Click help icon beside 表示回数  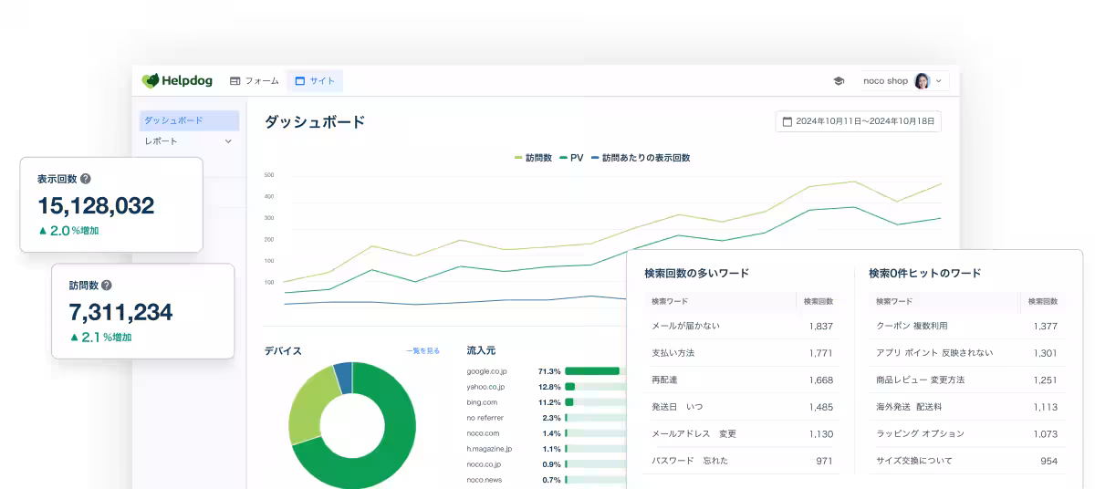86,179
